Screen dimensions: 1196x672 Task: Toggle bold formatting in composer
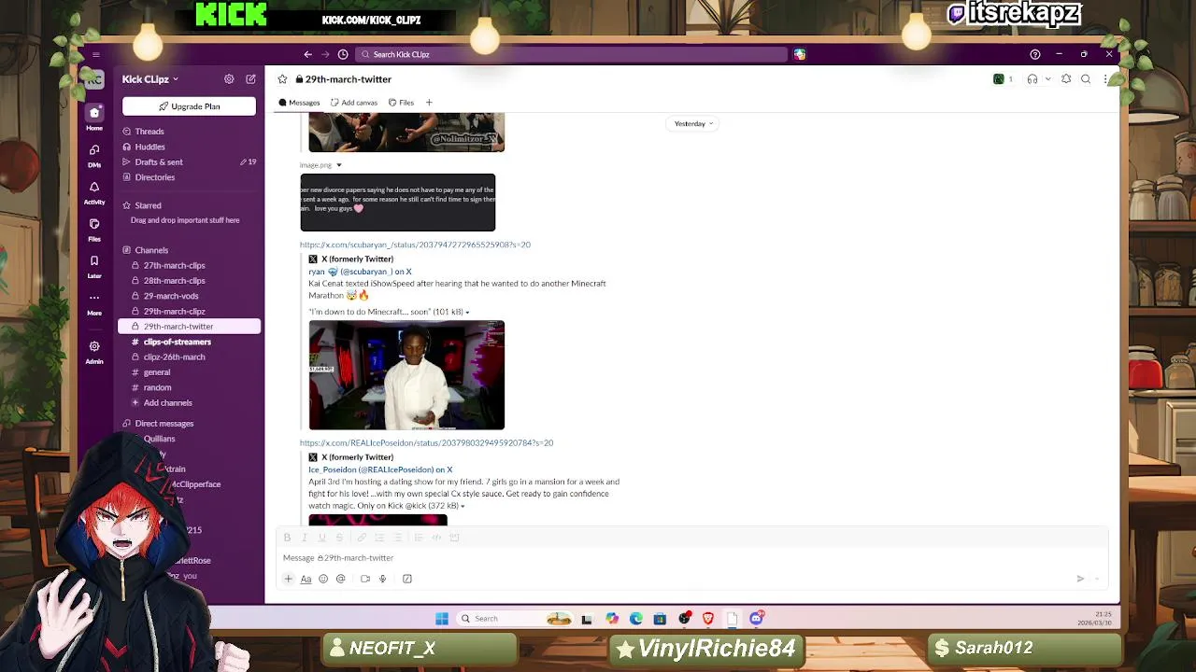(x=287, y=538)
